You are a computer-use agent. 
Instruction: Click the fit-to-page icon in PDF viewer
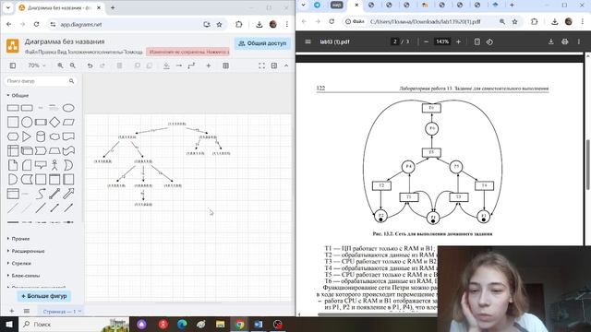(x=476, y=41)
